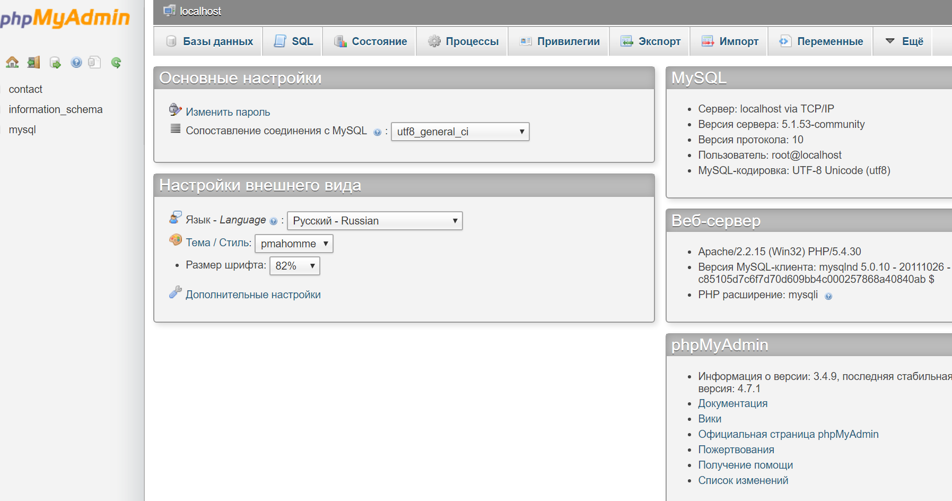
Task: Select the information_schema database in sidebar
Action: point(56,109)
